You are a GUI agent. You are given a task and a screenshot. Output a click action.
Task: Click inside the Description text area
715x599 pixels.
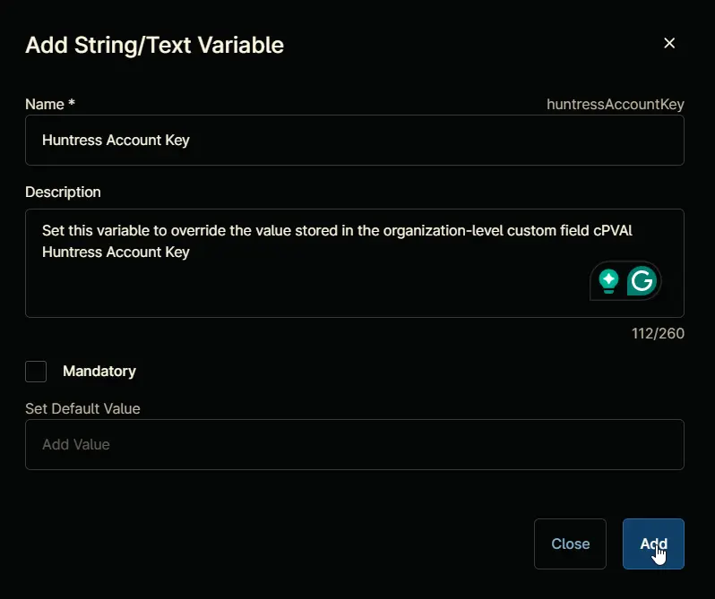(354, 263)
